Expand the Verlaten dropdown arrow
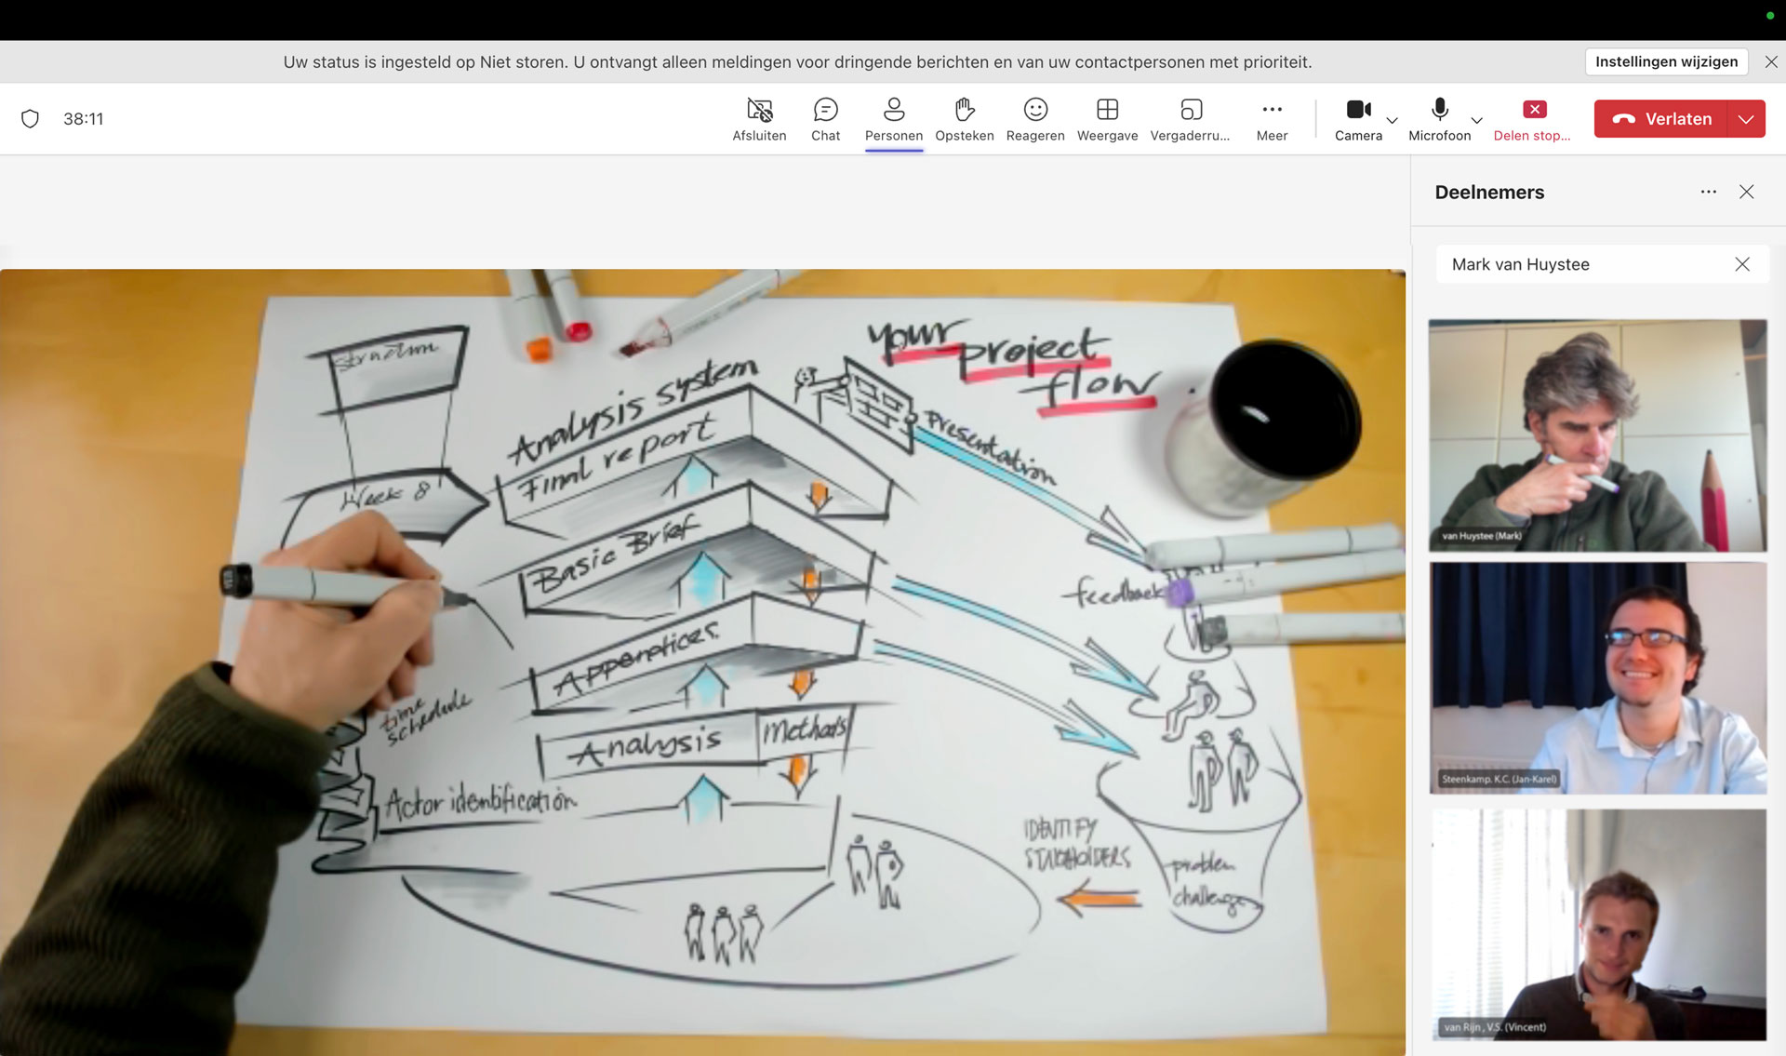Viewport: 1786px width, 1056px height. coord(1747,118)
